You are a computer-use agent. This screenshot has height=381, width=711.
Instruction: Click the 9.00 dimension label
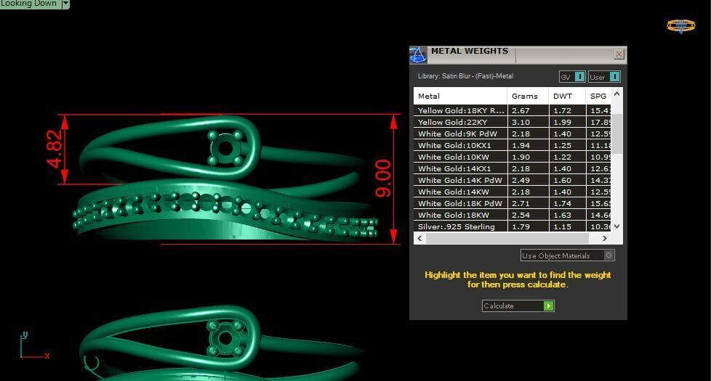(x=383, y=179)
